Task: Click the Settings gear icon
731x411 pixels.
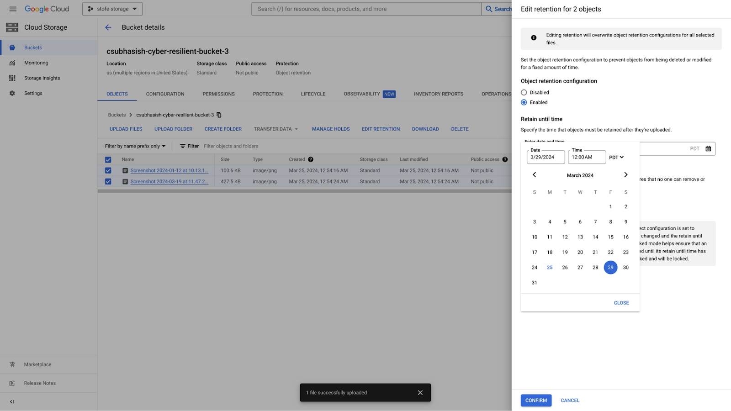Action: point(12,93)
